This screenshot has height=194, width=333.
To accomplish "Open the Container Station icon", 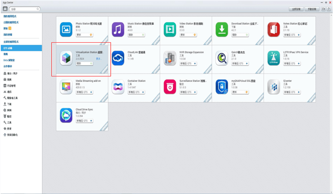I will click(x=118, y=87).
